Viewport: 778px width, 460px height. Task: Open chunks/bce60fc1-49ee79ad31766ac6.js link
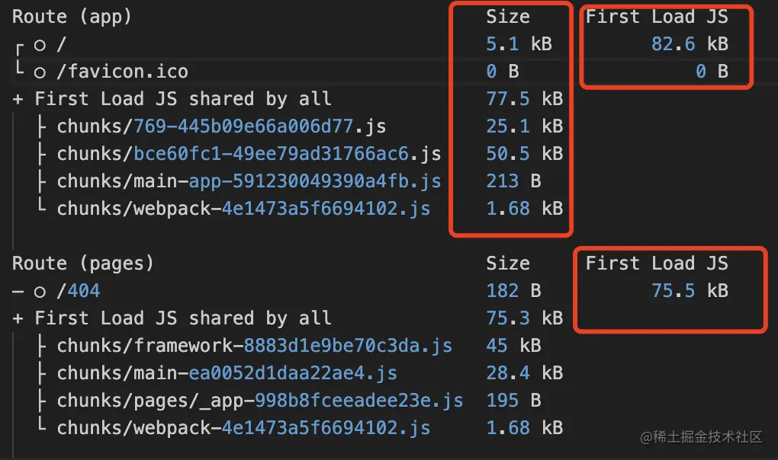pyautogui.click(x=249, y=154)
